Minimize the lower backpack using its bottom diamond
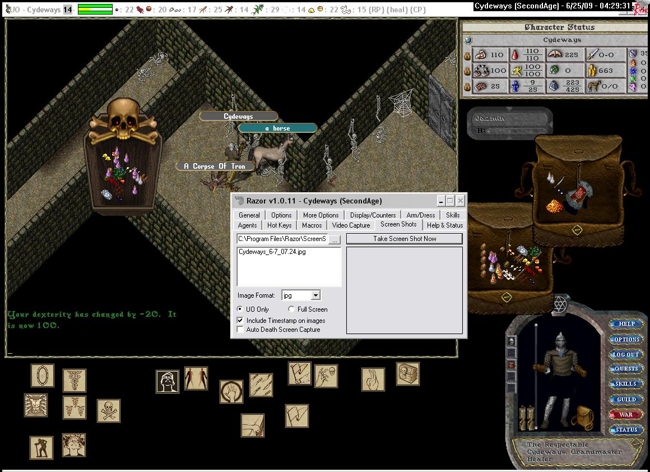 [x=506, y=297]
